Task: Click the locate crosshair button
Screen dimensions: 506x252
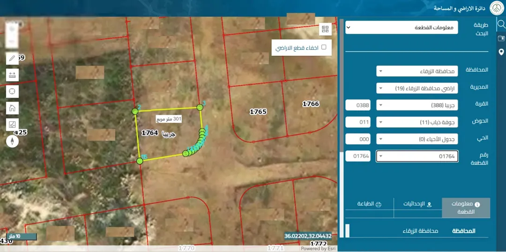Action: pyautogui.click(x=12, y=91)
